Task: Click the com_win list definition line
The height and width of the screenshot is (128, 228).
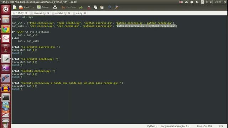Action: coord(93,23)
